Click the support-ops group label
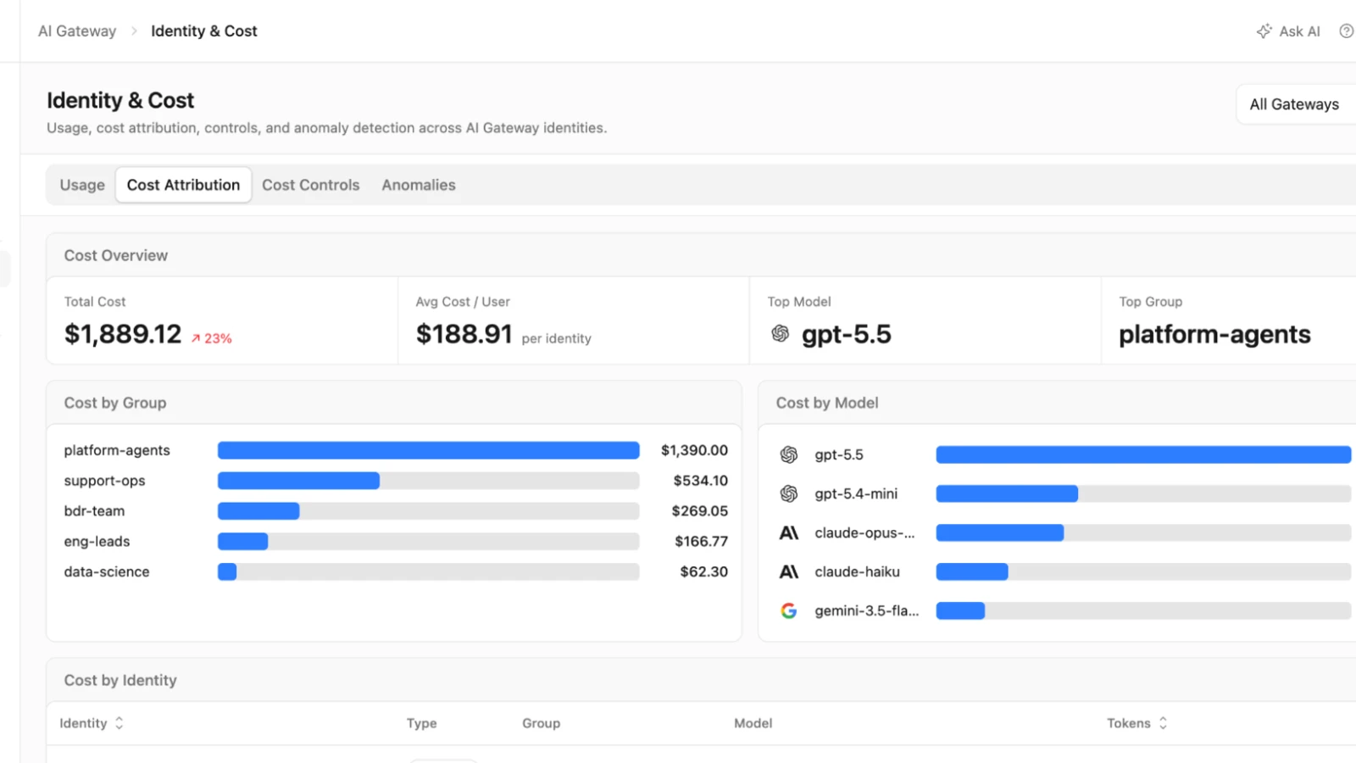1356x763 pixels. [x=104, y=481]
